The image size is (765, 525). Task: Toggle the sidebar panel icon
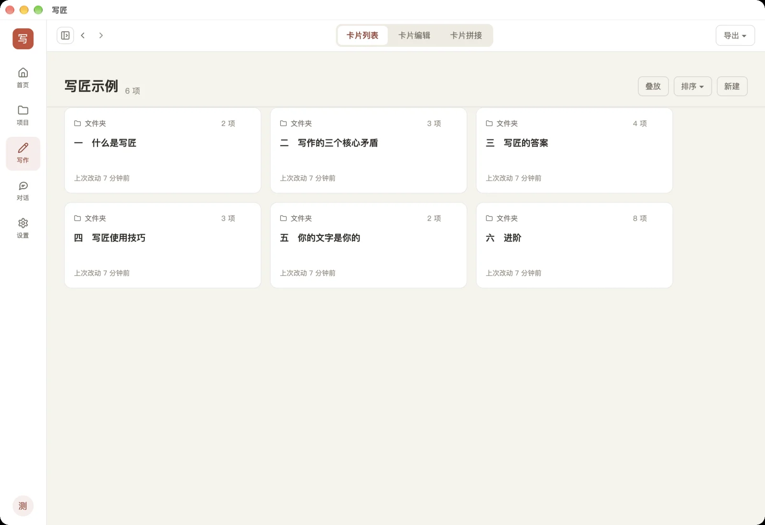coord(66,35)
